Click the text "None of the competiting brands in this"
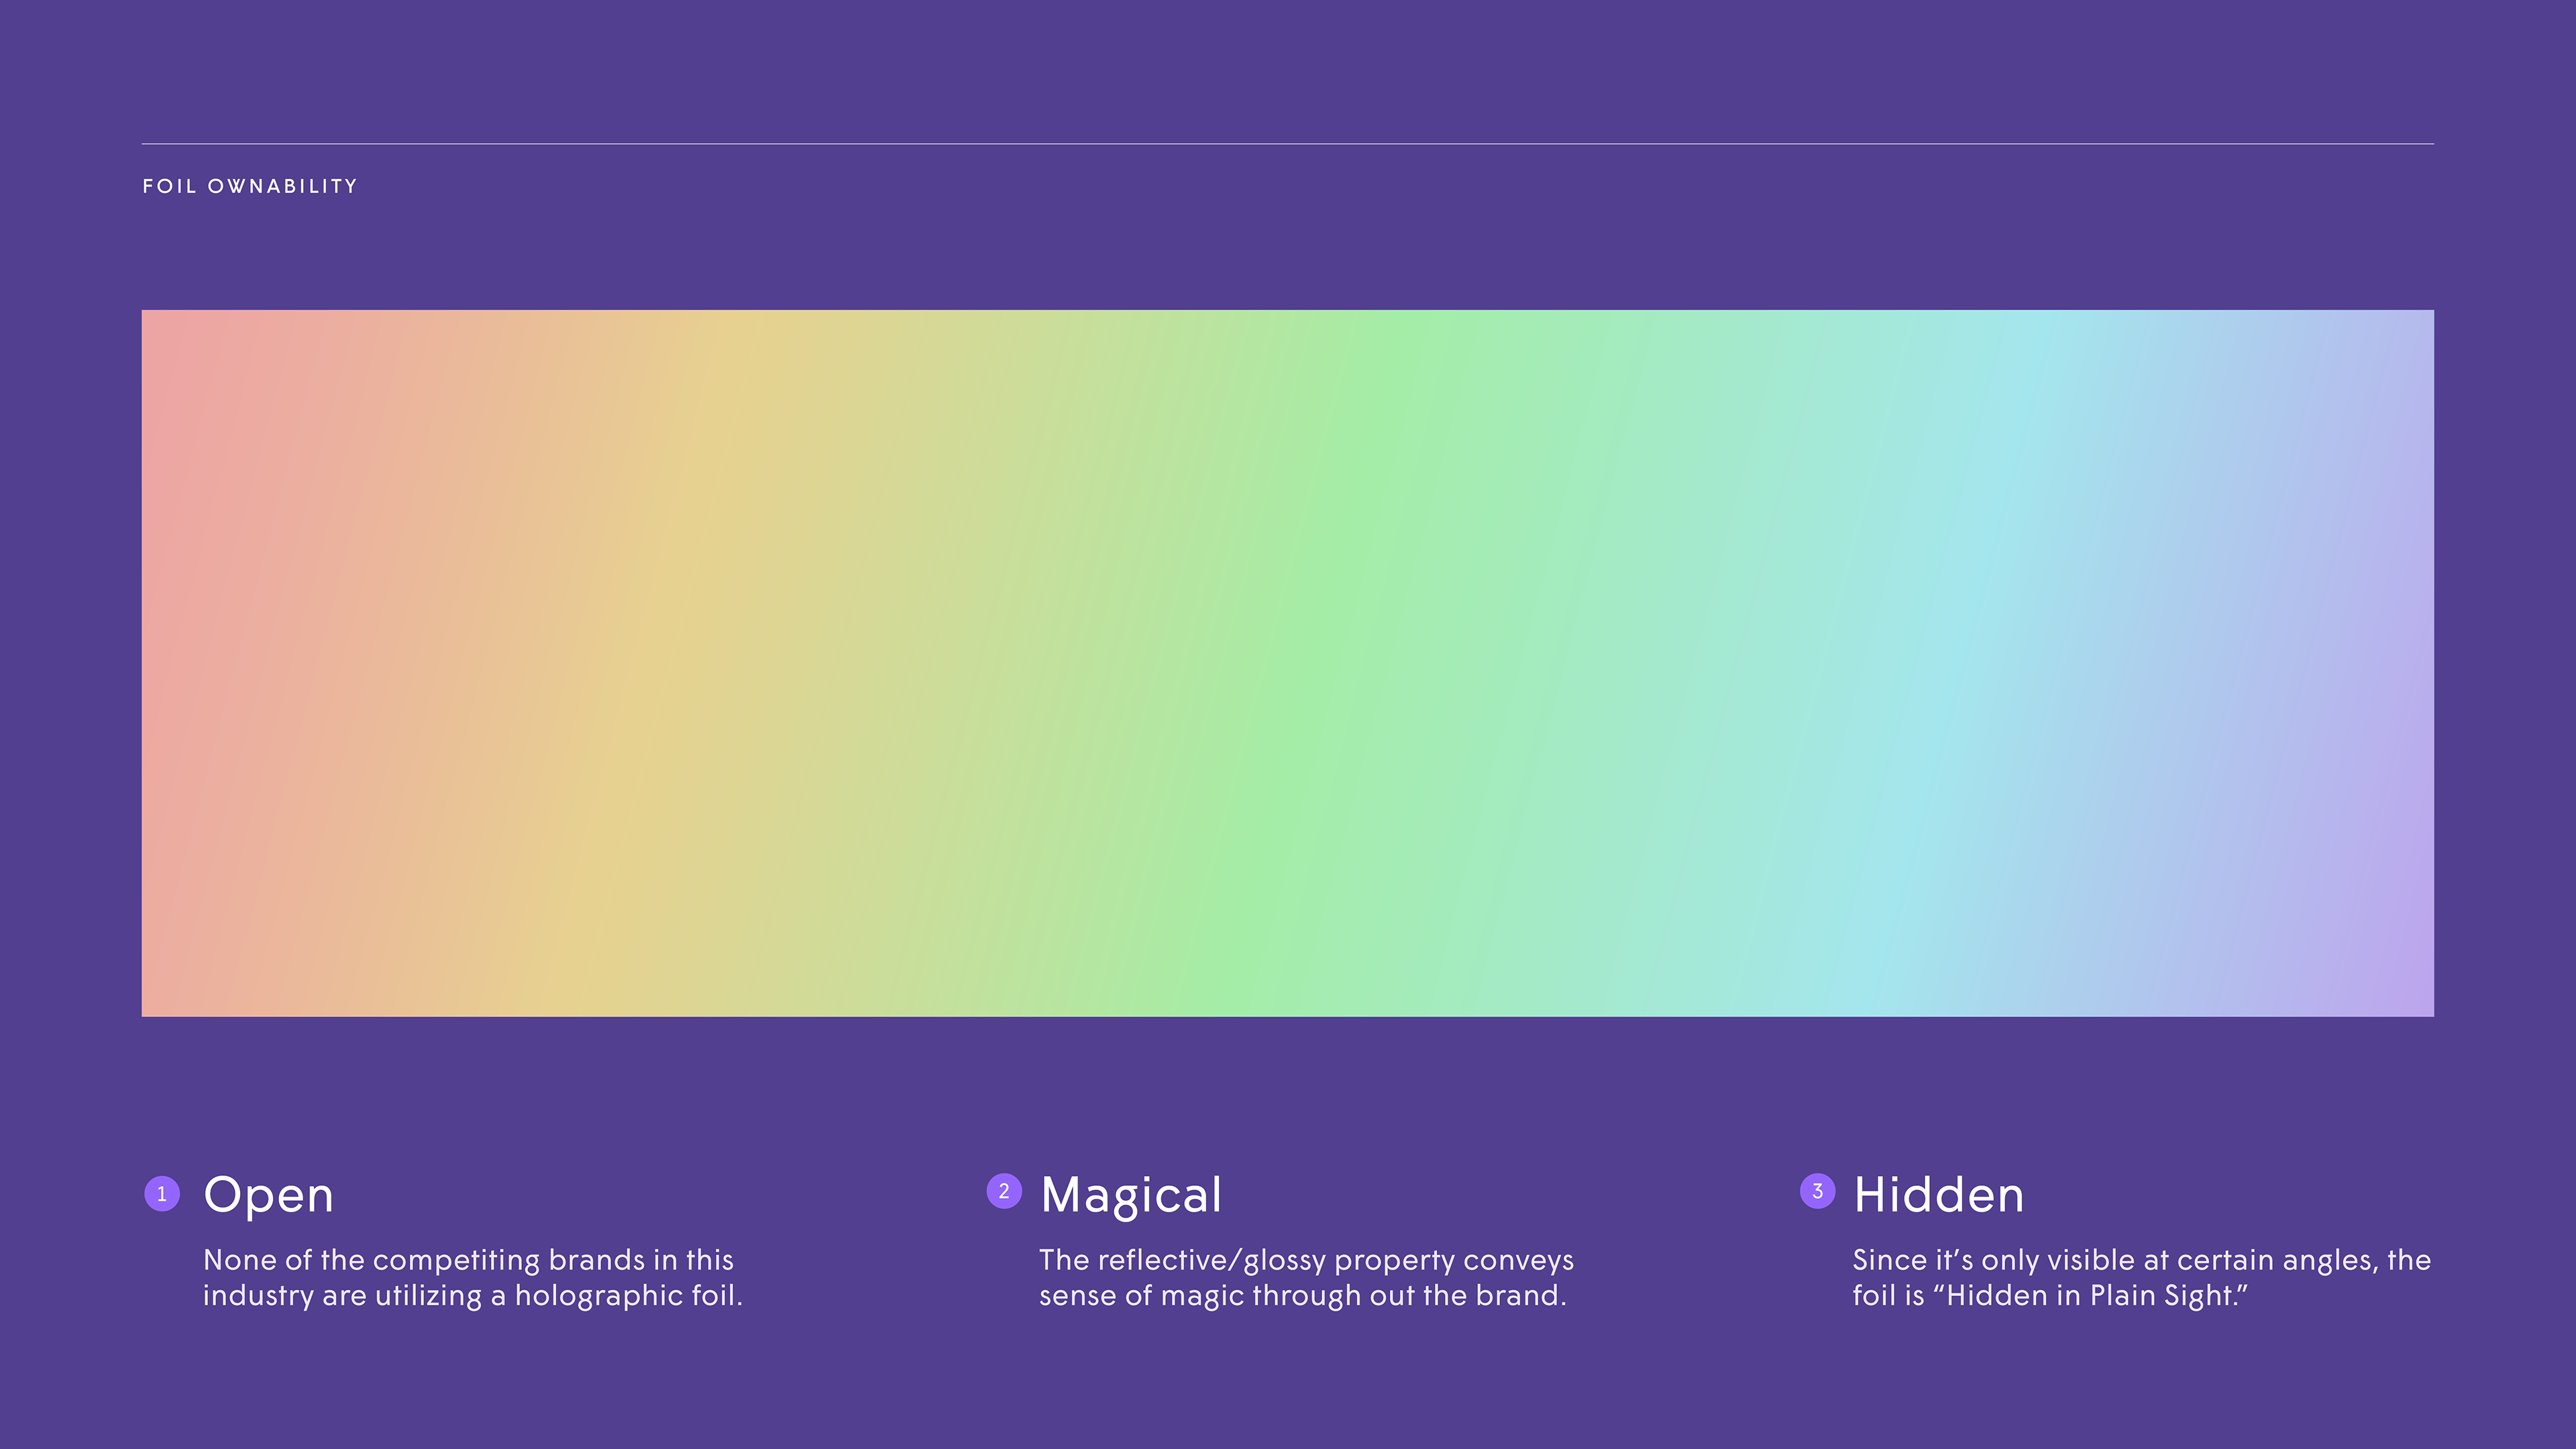The image size is (2576, 1449). click(x=468, y=1260)
